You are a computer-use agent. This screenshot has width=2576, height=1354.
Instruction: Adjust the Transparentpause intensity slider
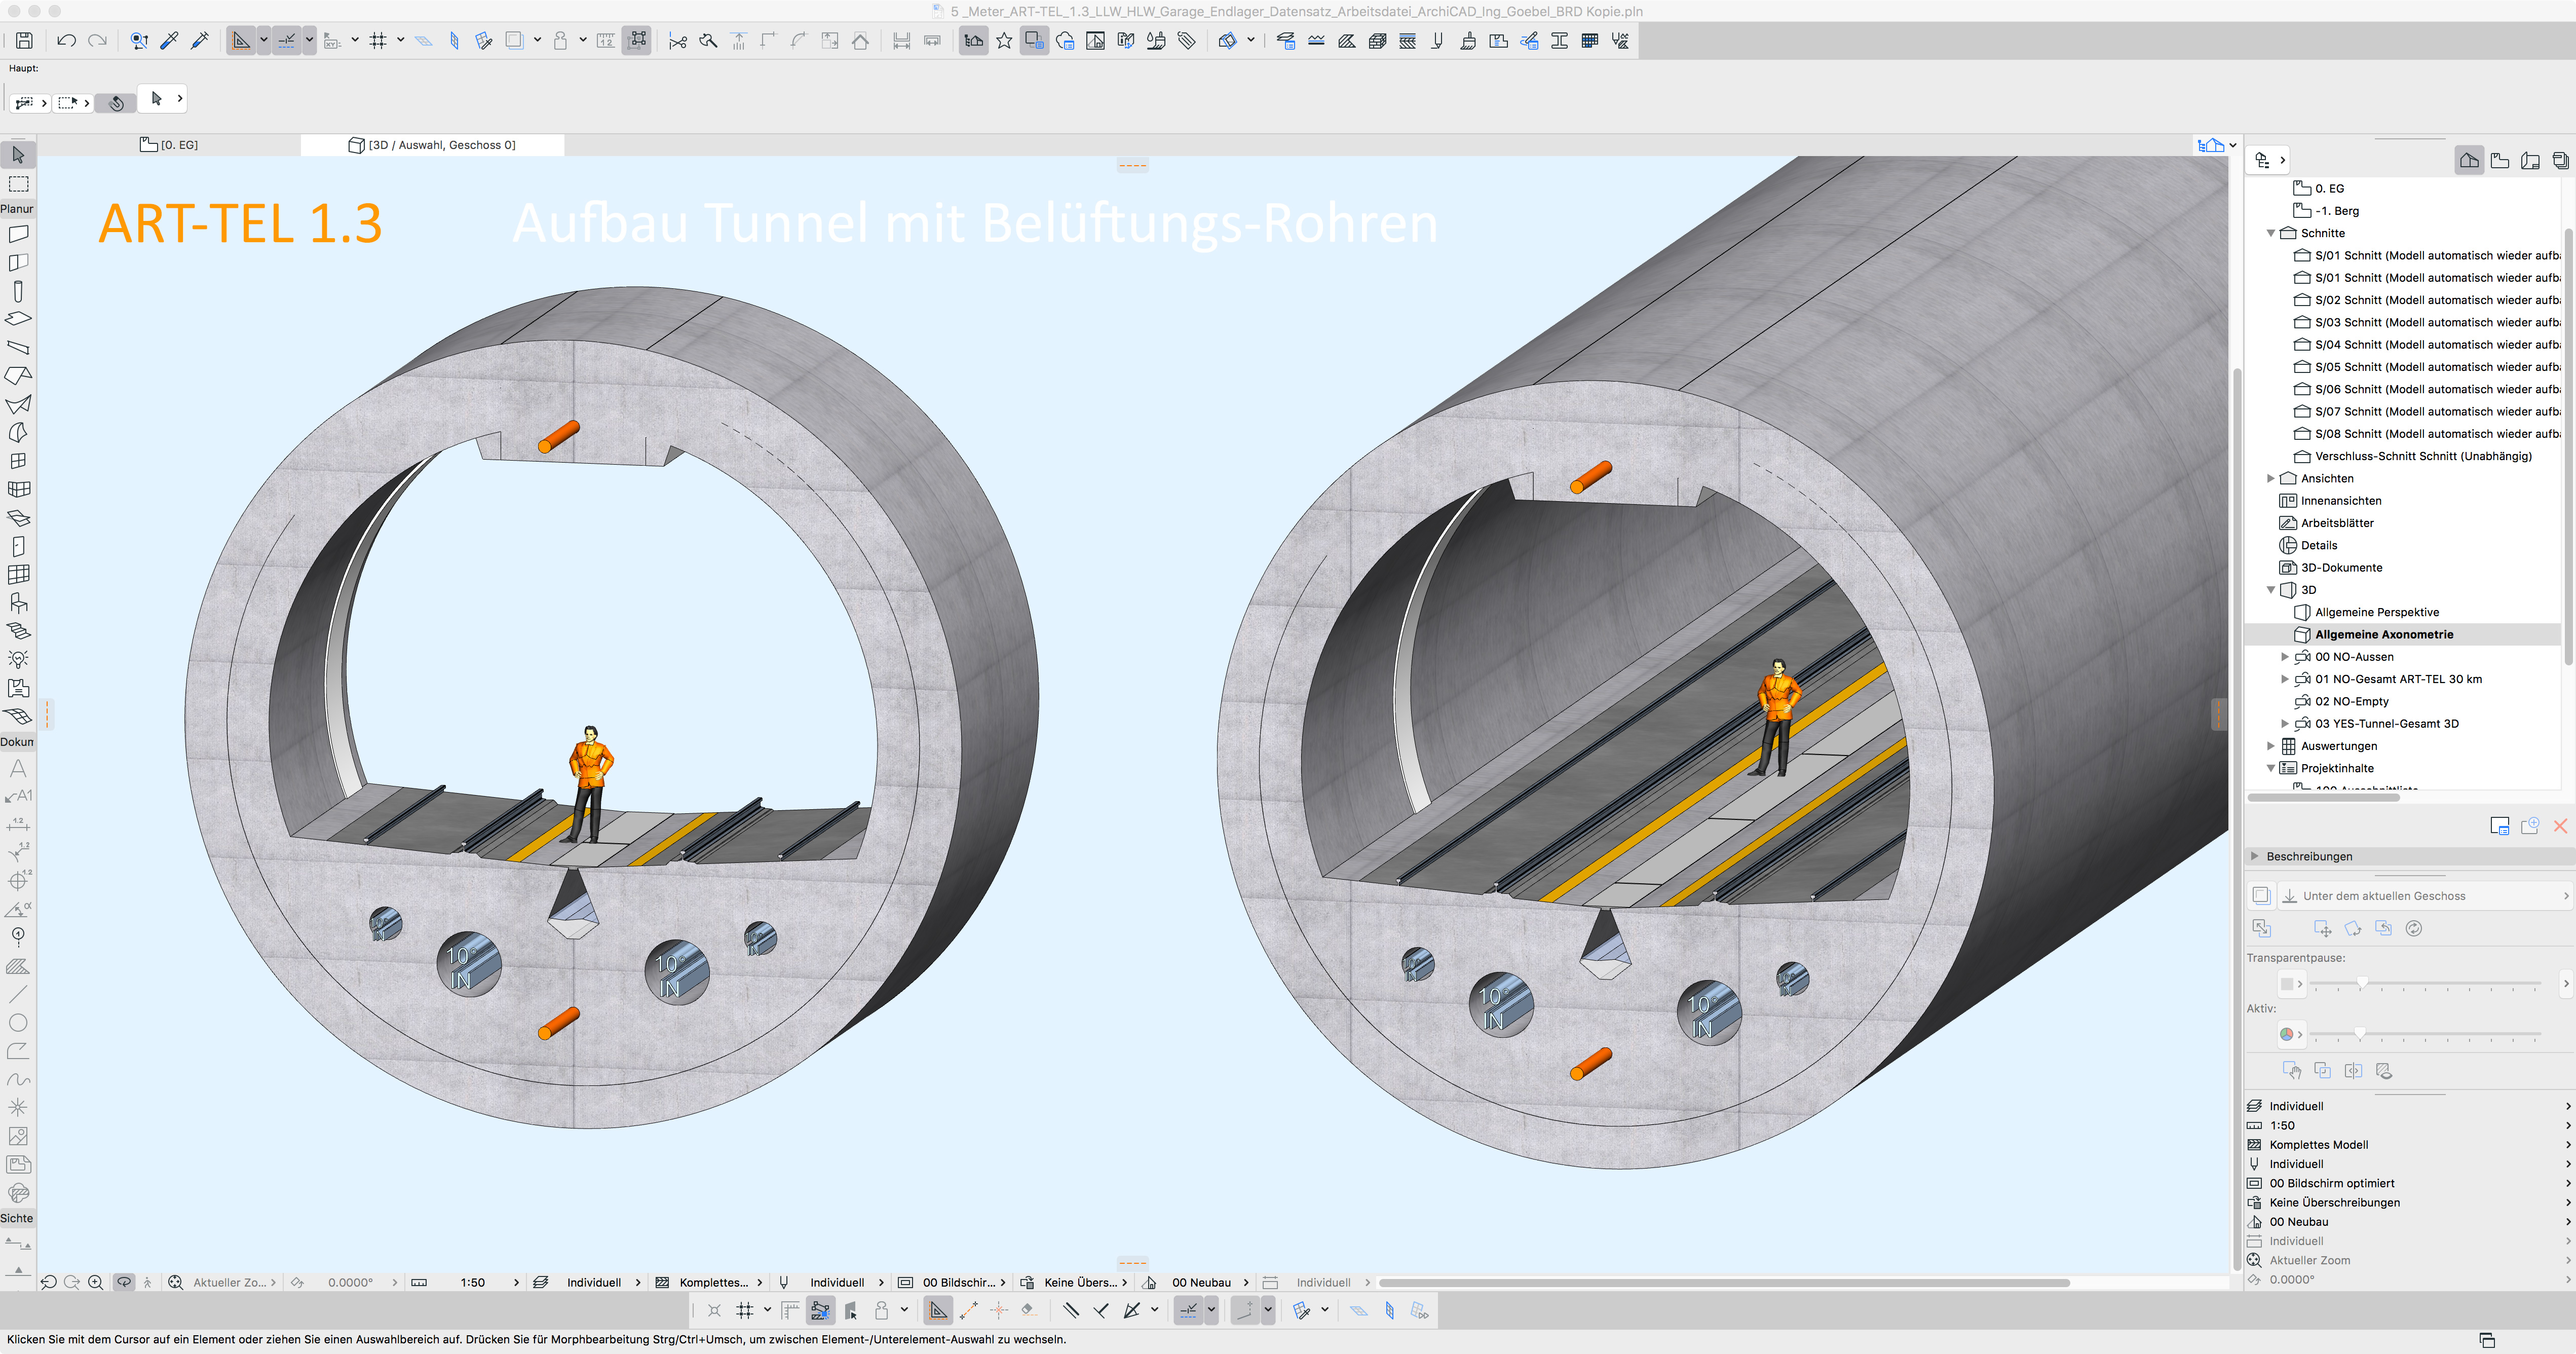(2362, 984)
